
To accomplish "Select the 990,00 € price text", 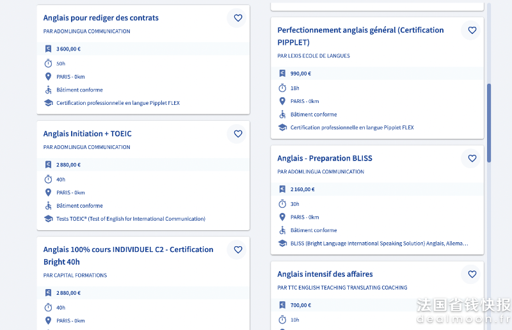I will [301, 74].
